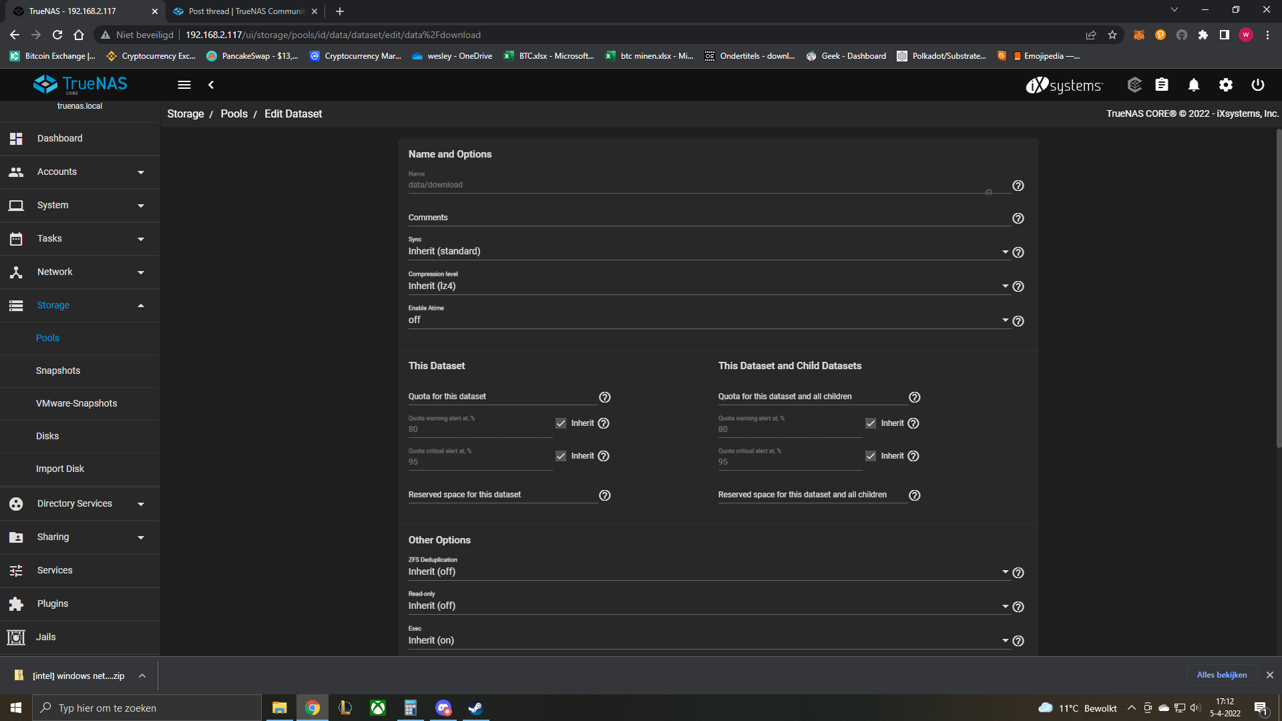
Task: Click help icon next to Compression level
Action: coord(1018,286)
